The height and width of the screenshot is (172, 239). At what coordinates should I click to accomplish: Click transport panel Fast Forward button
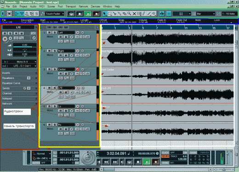point(114,162)
